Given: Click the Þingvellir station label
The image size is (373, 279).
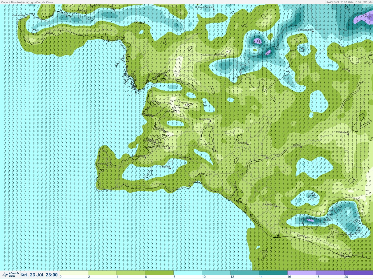Looking at the screenshot, I should (x=204, y=119).
